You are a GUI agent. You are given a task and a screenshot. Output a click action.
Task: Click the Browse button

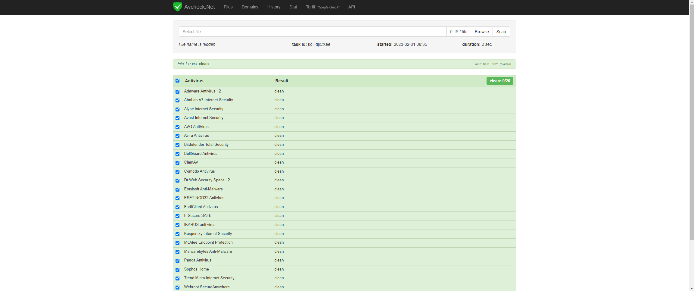coord(482,32)
